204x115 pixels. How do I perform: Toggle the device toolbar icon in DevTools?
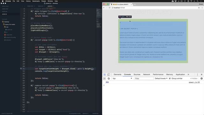[x=108, y=74]
